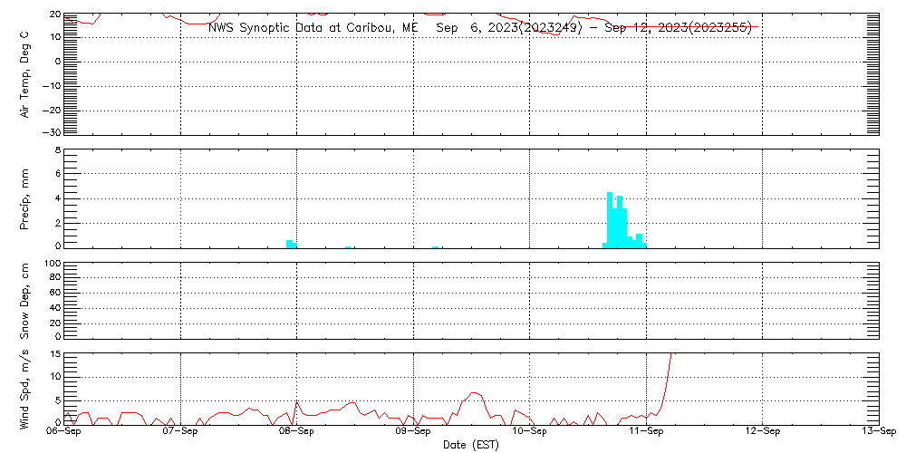Click the tallest cyan precipitation bar
Viewport: 906px width, 453px height.
tap(610, 217)
